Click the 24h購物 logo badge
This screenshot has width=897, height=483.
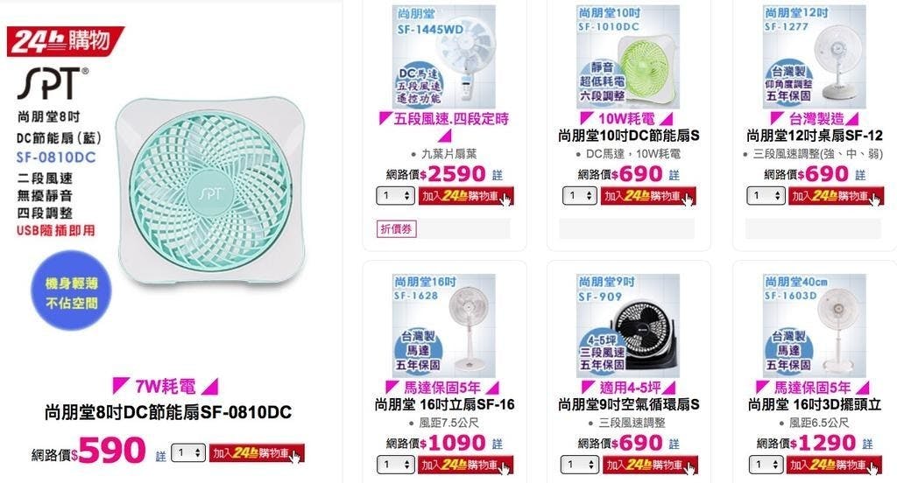tap(65, 41)
